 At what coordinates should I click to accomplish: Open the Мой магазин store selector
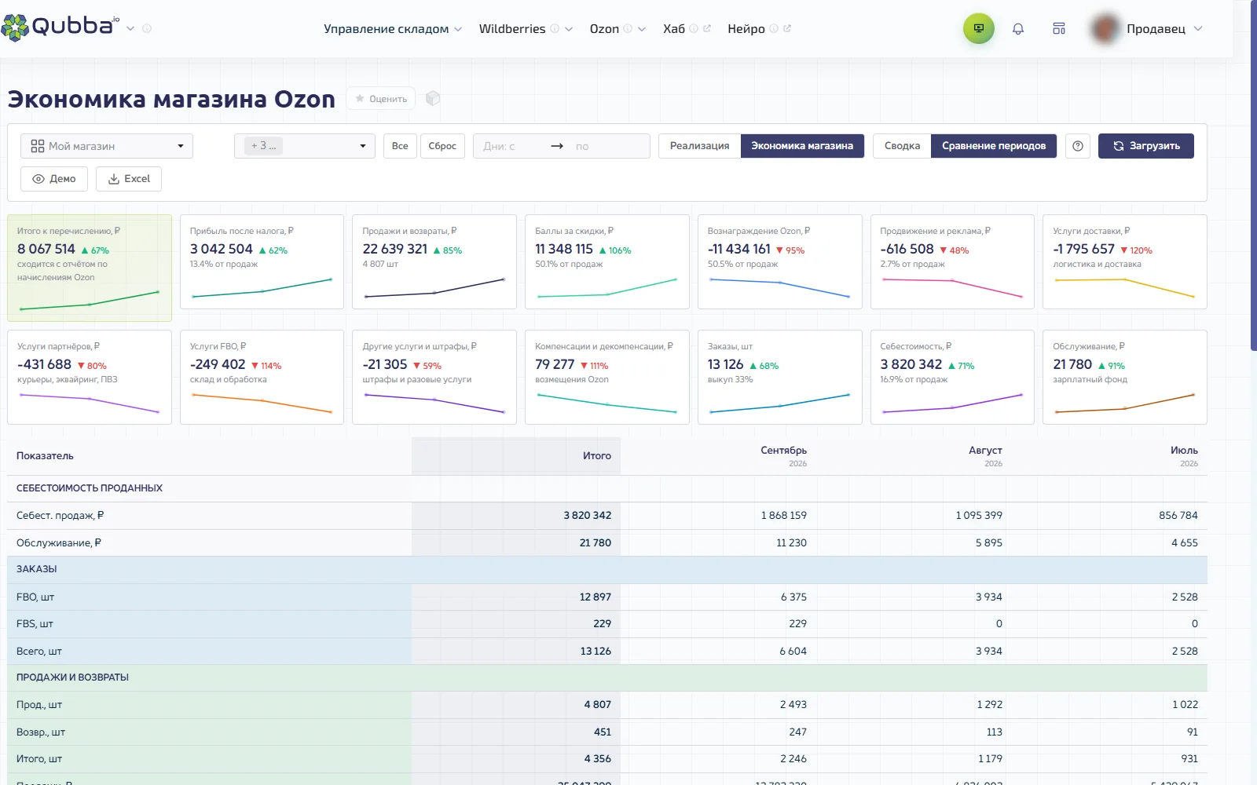click(107, 146)
